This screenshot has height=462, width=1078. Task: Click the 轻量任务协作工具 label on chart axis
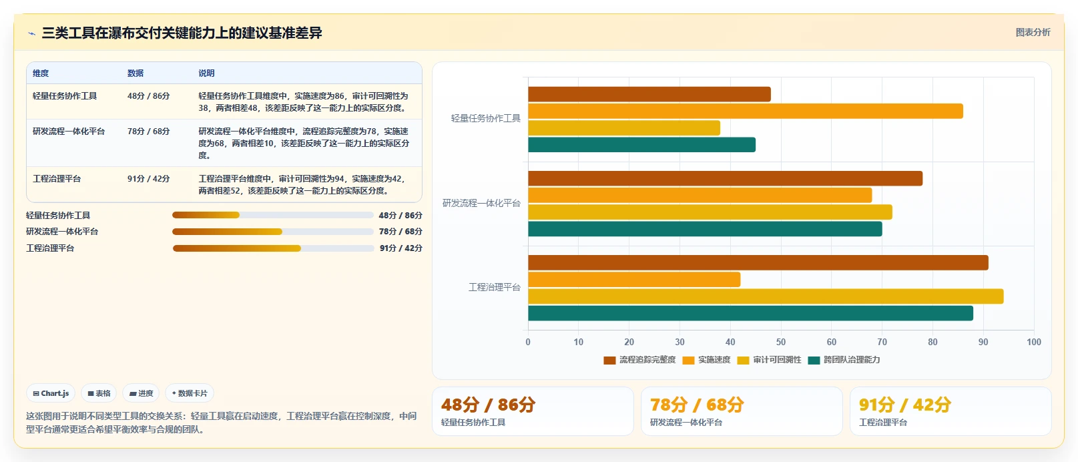coord(486,118)
